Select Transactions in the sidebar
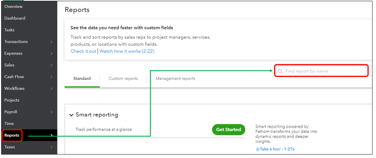 click(16, 42)
